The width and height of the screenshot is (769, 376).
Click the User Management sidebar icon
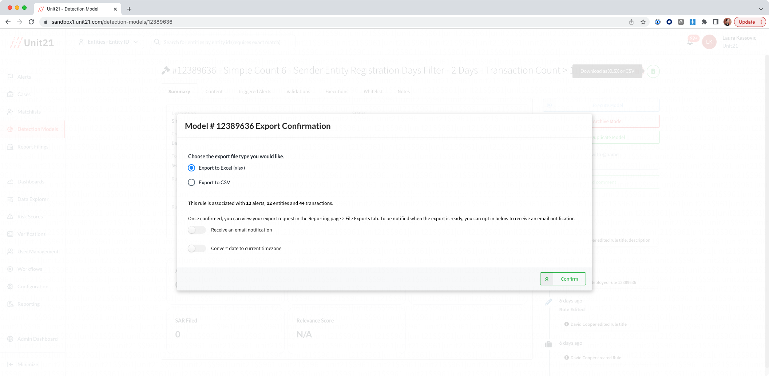coord(10,252)
